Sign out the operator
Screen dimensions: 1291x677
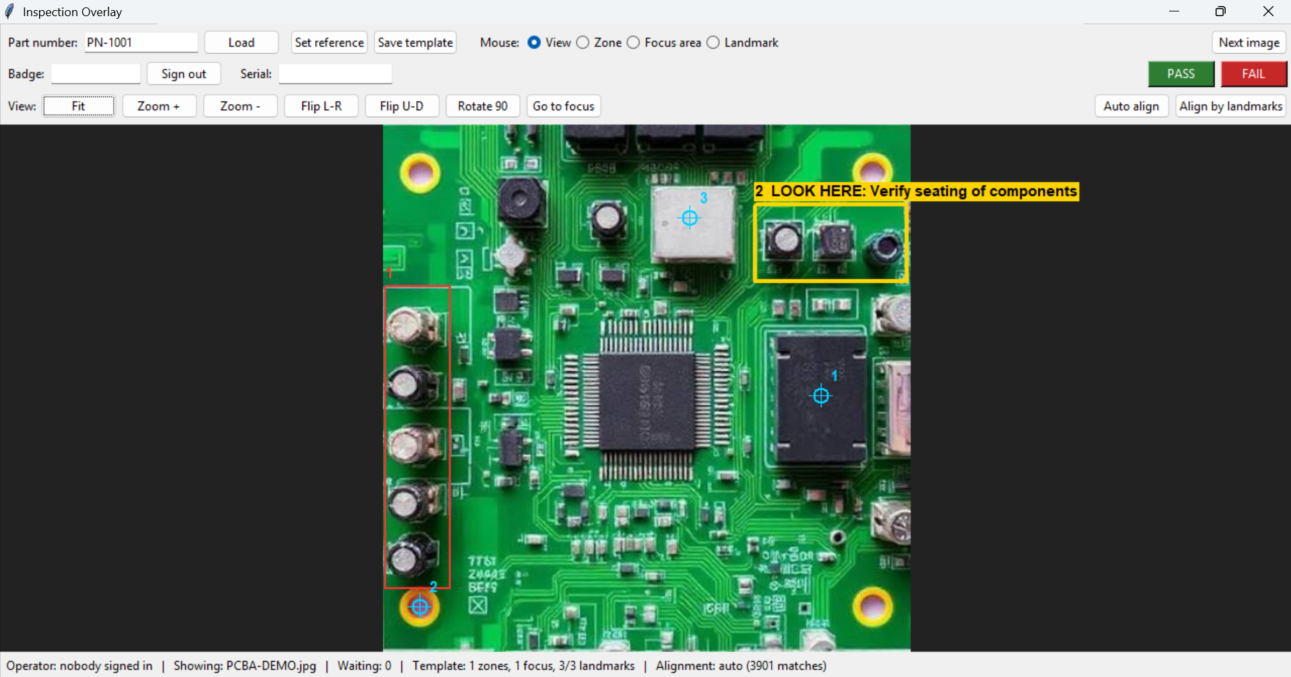(x=184, y=74)
